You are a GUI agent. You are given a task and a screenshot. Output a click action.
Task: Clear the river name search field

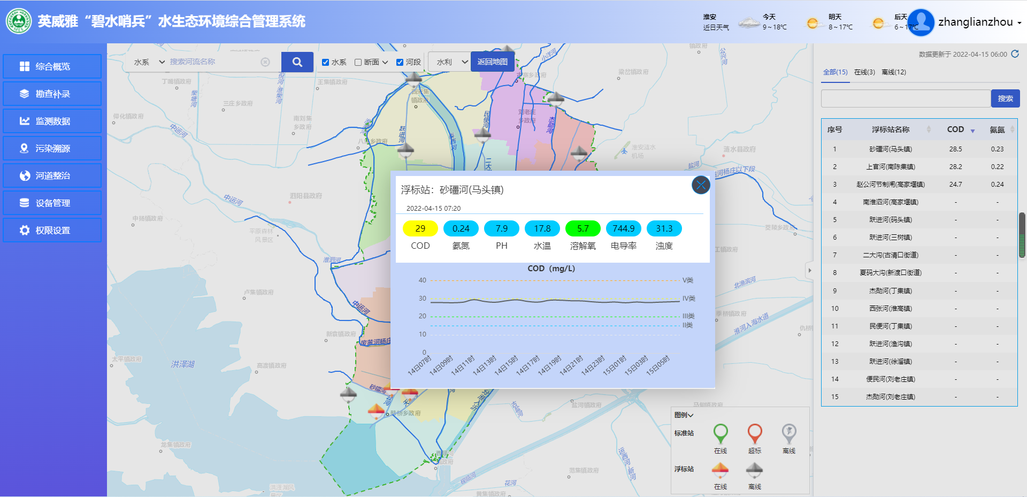tap(265, 62)
